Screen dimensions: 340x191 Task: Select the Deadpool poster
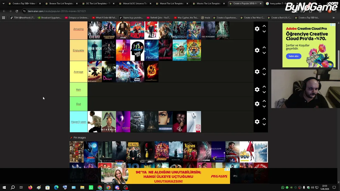[x=165, y=50]
